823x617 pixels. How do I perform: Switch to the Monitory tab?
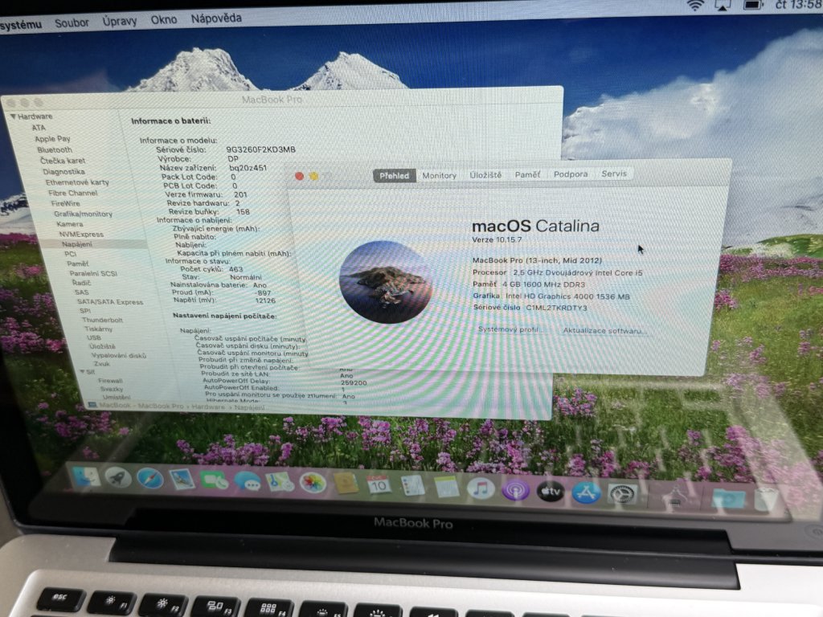click(440, 175)
